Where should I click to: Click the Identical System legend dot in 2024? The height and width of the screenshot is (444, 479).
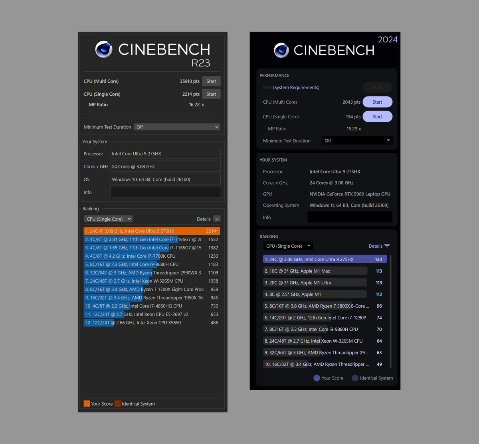click(355, 378)
